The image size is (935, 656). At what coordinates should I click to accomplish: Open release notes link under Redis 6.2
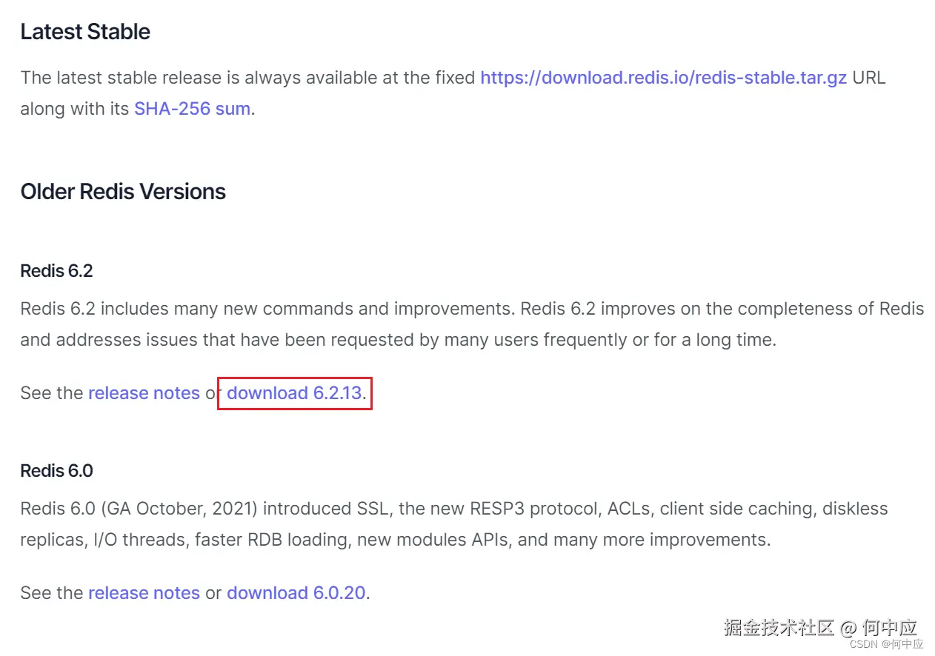click(144, 393)
